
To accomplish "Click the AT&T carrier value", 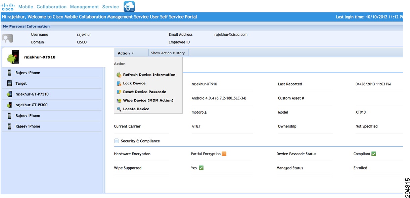I will 196,126.
